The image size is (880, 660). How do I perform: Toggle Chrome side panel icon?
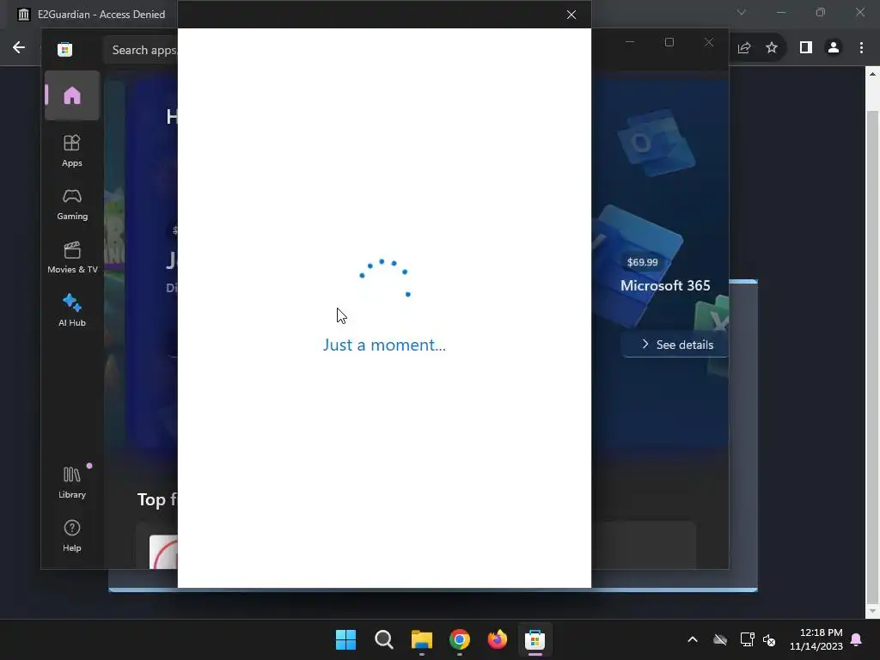click(806, 48)
